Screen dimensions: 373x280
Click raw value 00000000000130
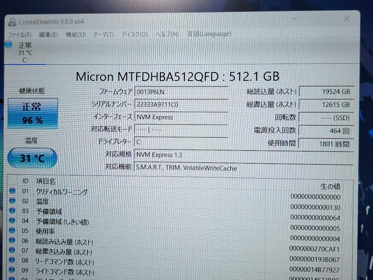pos(315,207)
